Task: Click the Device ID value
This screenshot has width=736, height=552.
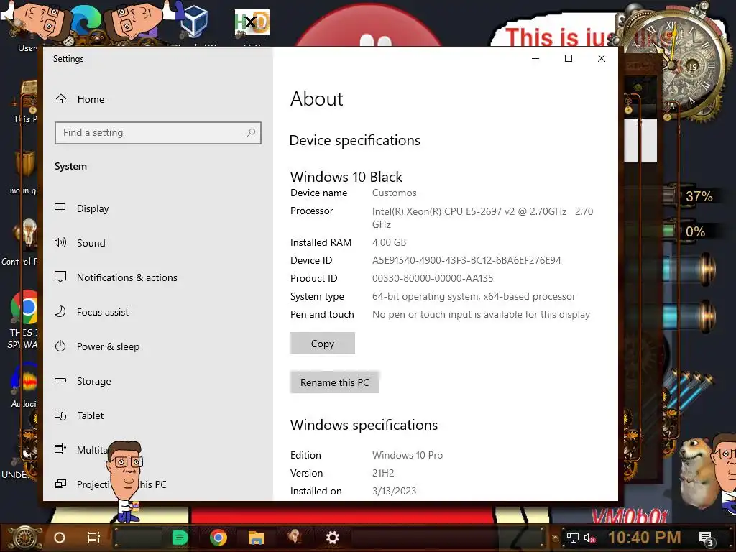Action: pyautogui.click(x=466, y=260)
